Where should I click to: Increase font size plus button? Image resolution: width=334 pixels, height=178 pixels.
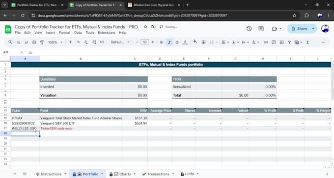pos(153,42)
